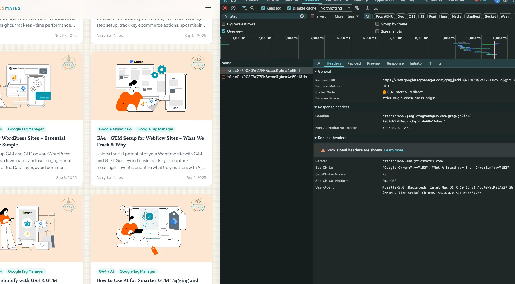Open network conditions wifi icon
Screen dimensions: 515x284
pyautogui.click(x=357, y=8)
